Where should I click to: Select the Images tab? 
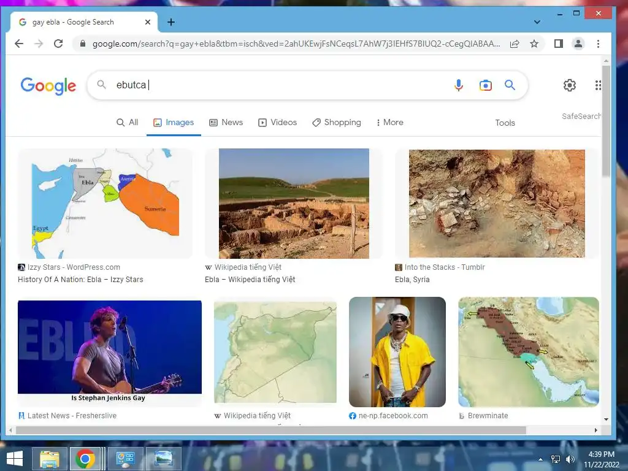click(x=174, y=123)
